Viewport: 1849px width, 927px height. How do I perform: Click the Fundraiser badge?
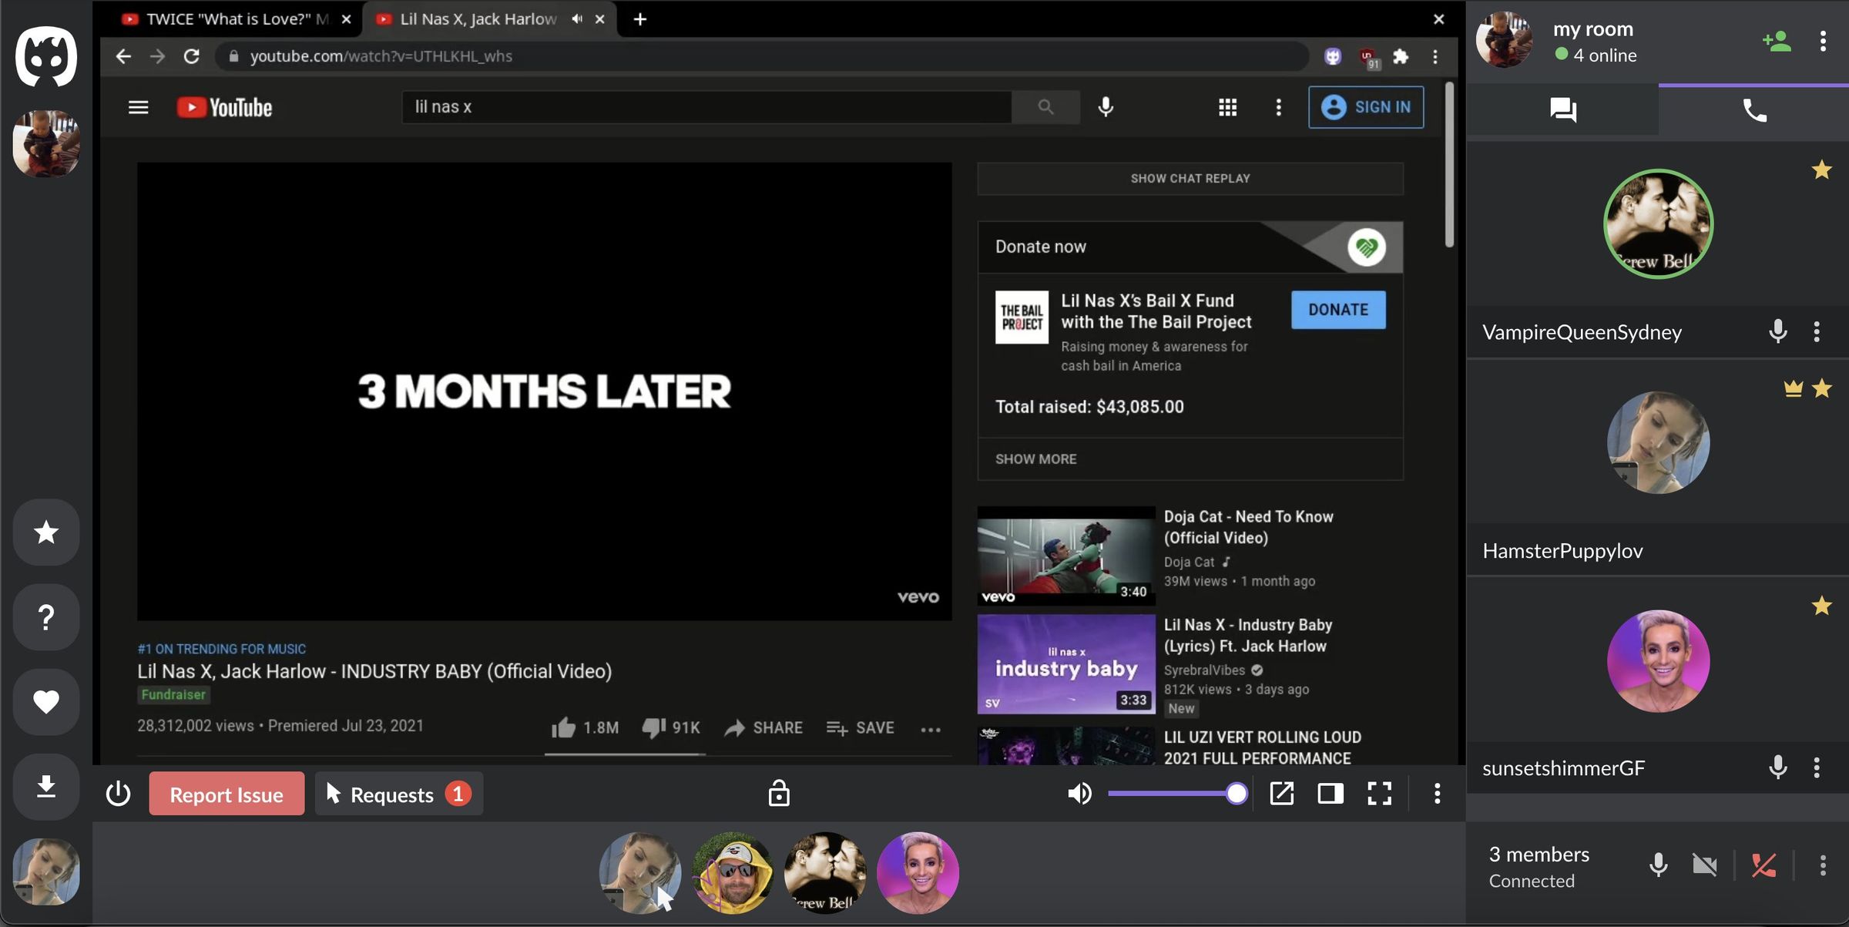pos(173,694)
